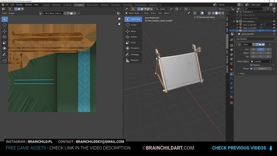The image size is (277, 156).
Task: Open the Output properties tab icon
Action: (x=232, y=50)
